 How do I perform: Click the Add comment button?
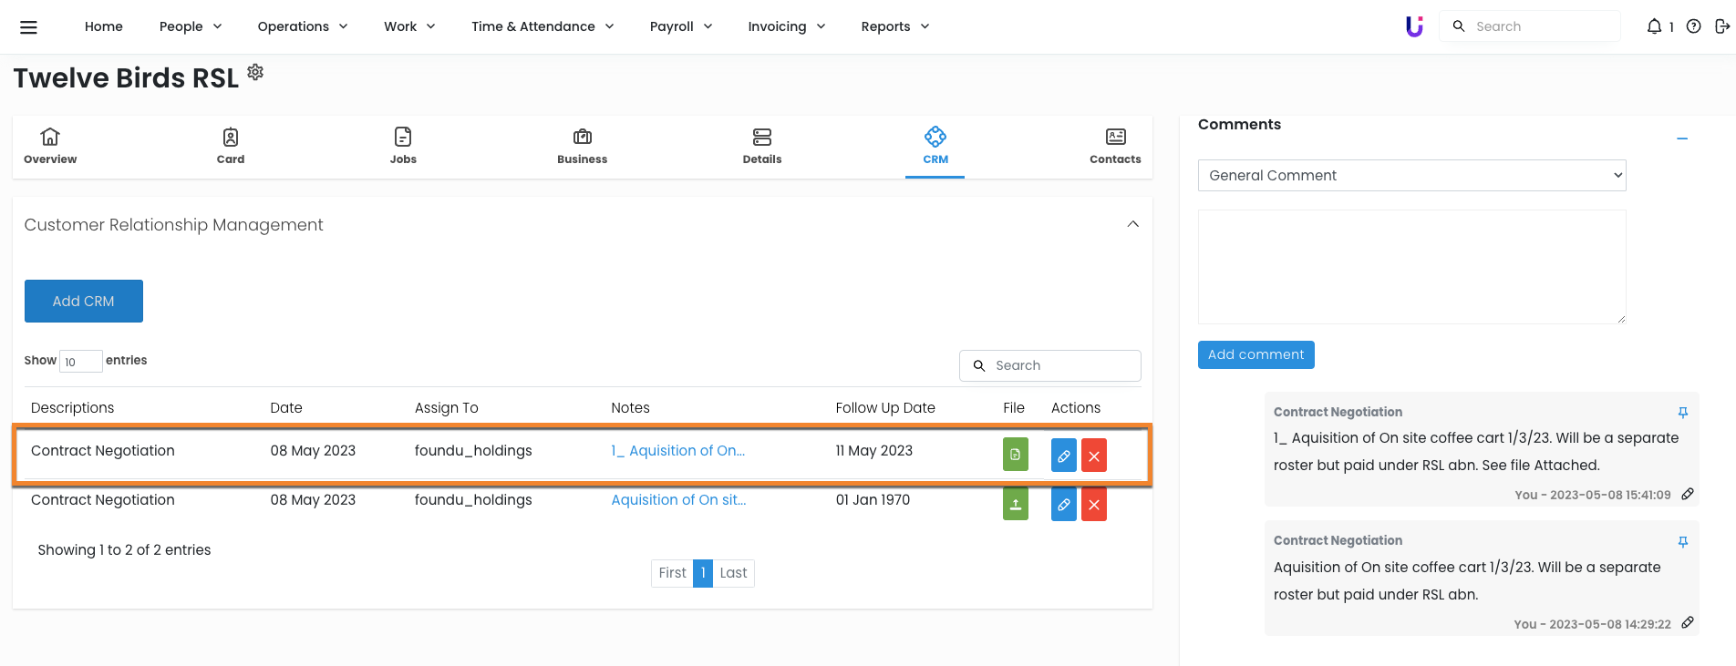[x=1255, y=354]
